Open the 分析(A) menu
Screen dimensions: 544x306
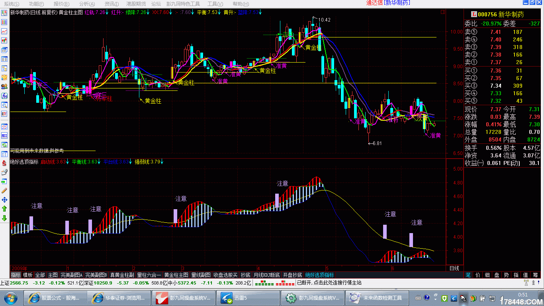[87, 3]
